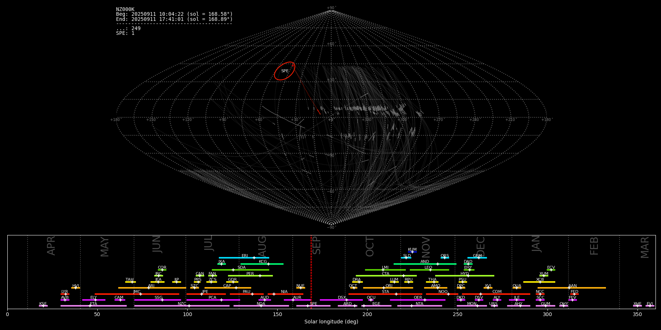Image resolution: width=661 pixels, height=330 pixels.
Task: Click the DRA shower label
Action: click(x=357, y=279)
